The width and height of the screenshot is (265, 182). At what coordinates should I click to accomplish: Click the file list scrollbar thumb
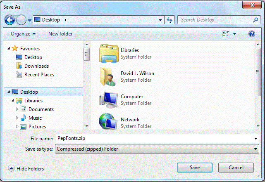click(258, 72)
